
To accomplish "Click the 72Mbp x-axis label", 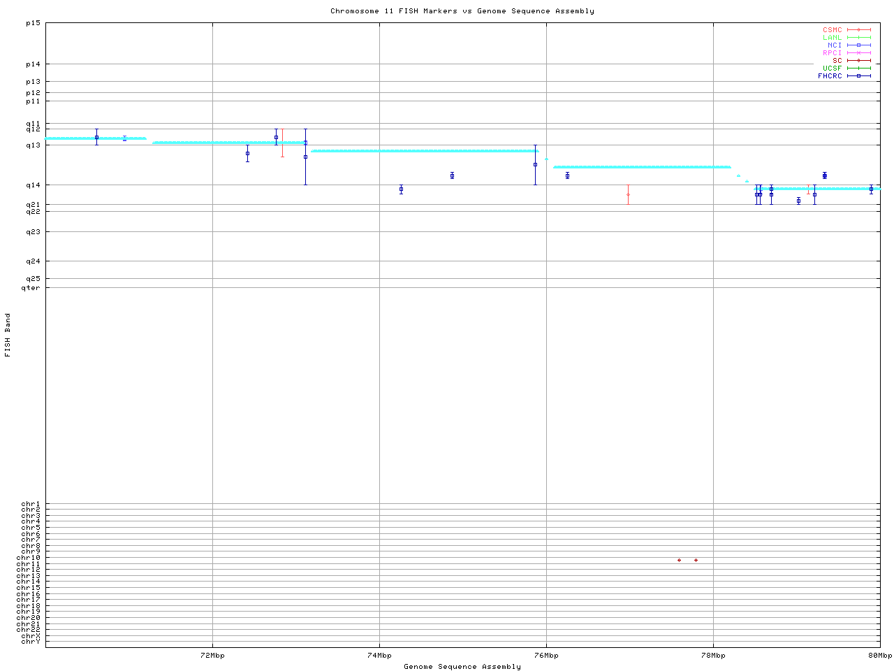I will (x=212, y=656).
